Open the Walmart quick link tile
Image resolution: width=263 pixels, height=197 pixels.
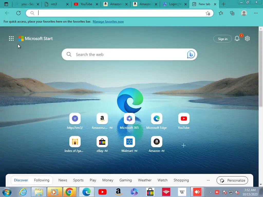129,142
